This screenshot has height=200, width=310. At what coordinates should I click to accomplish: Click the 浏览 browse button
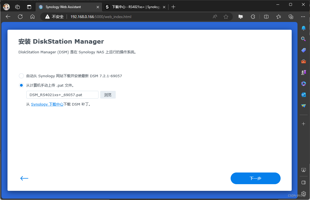(108, 95)
